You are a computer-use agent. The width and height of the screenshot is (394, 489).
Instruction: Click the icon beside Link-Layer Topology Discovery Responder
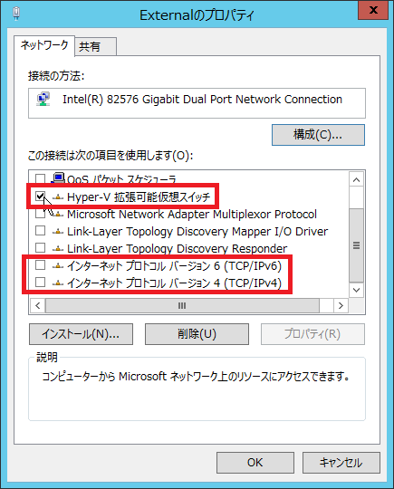click(58, 248)
